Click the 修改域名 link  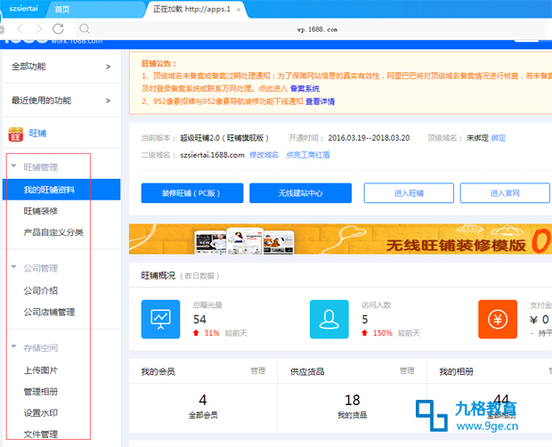pos(264,155)
